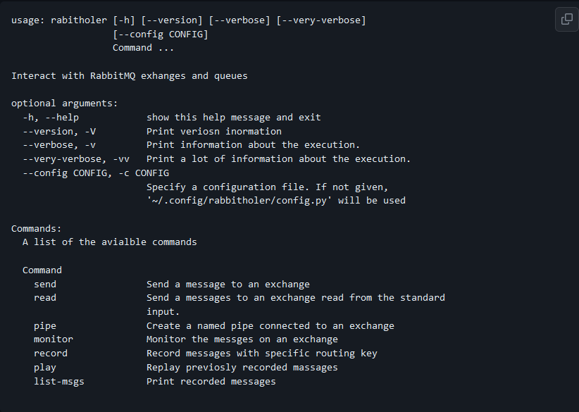Click the 'pipe' command name

coord(45,326)
